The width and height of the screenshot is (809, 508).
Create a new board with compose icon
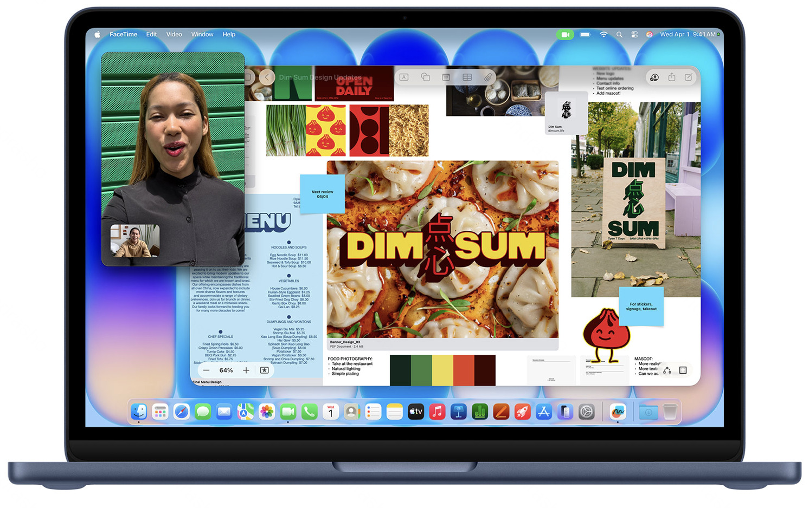pyautogui.click(x=688, y=77)
